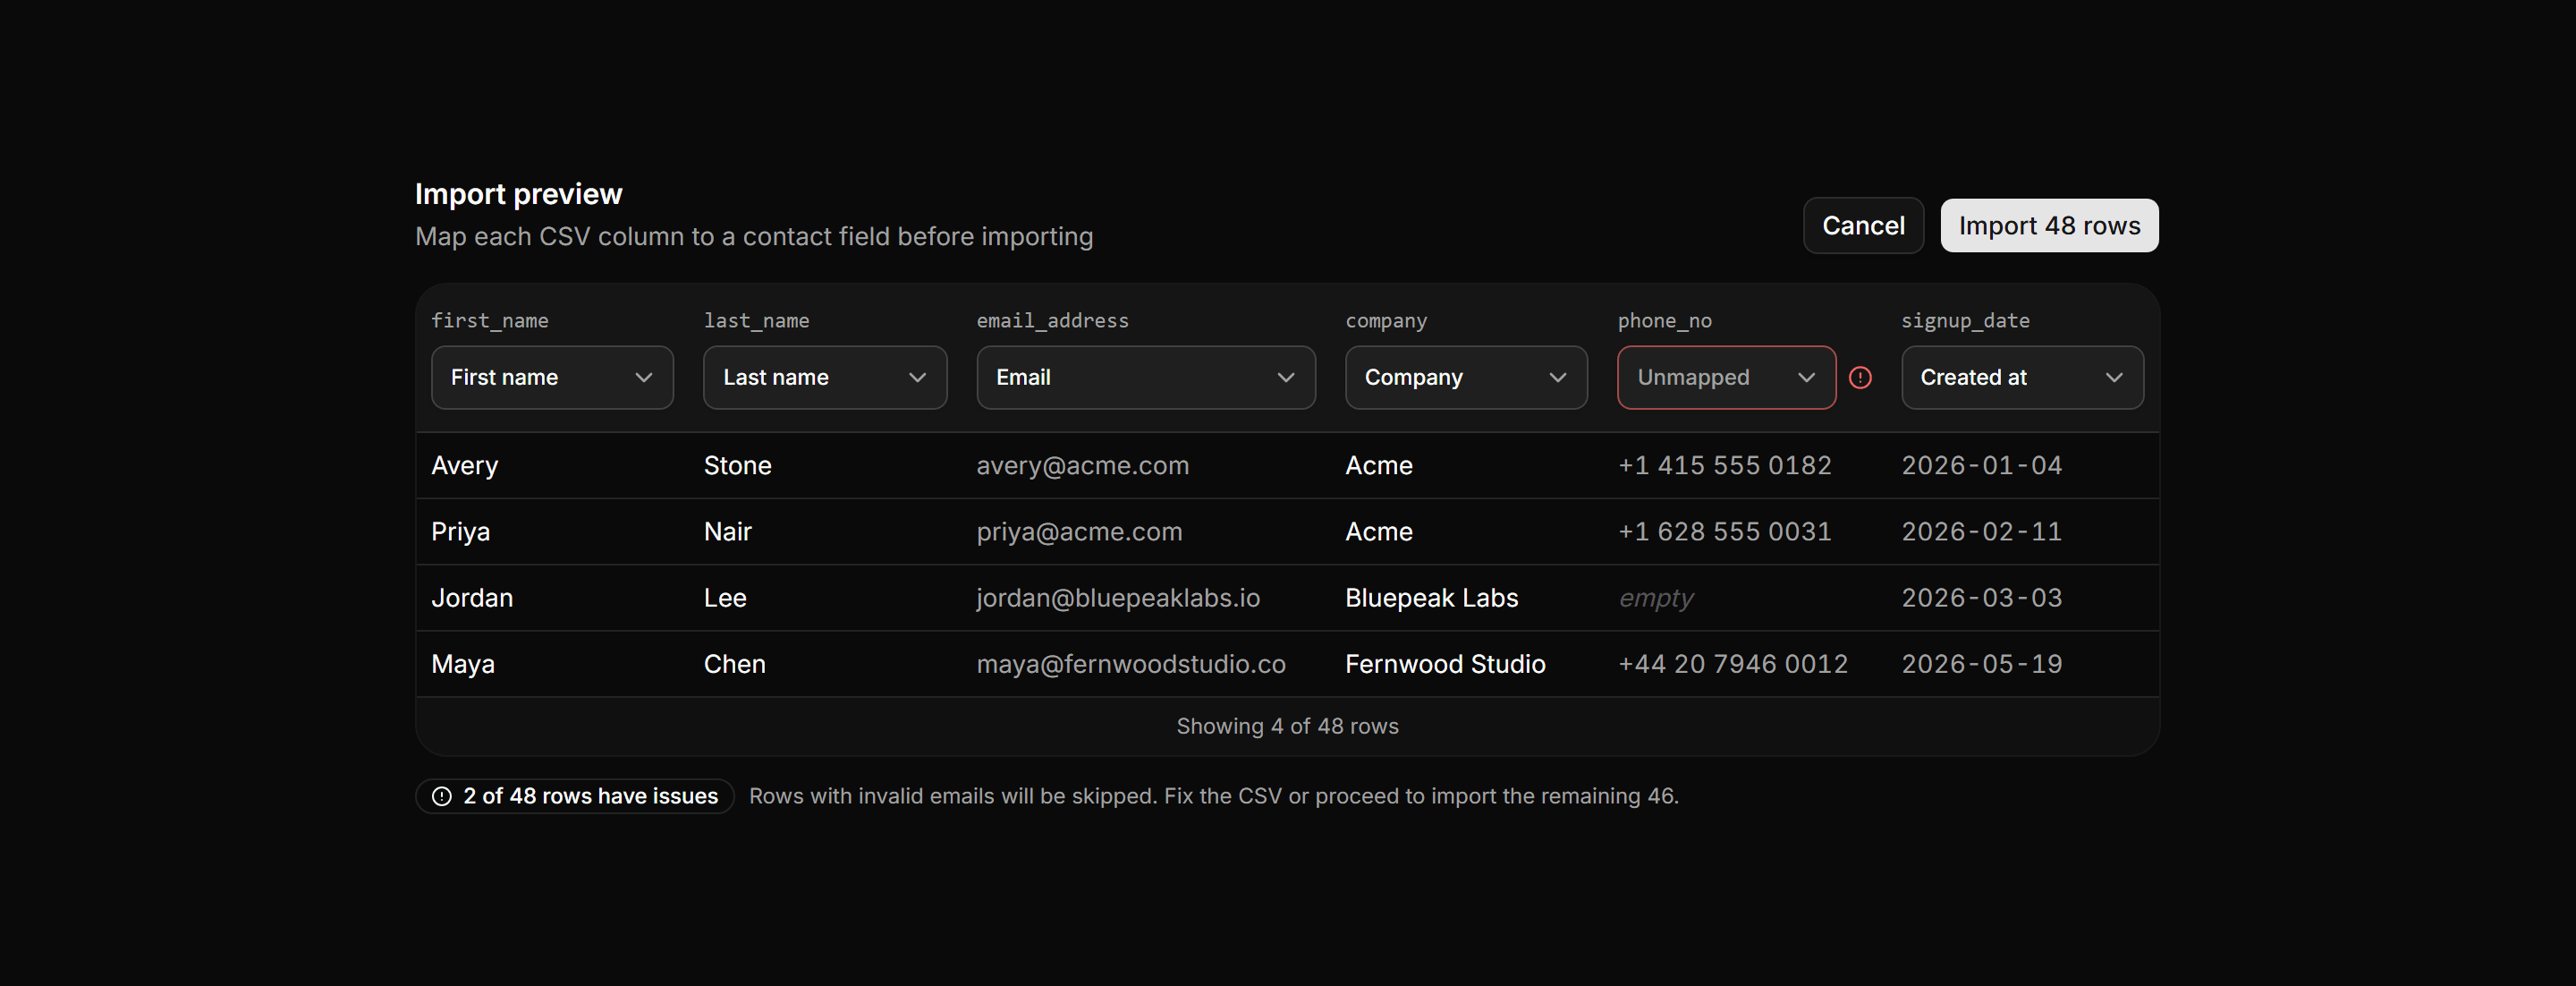The width and height of the screenshot is (2576, 986).
Task: Select the company column header label
Action: coord(1386,321)
